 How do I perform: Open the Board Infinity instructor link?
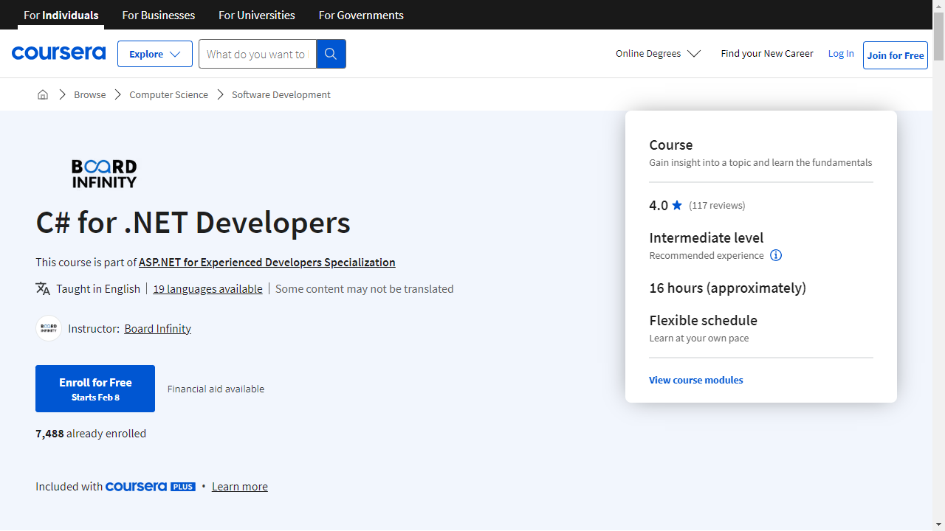point(158,328)
